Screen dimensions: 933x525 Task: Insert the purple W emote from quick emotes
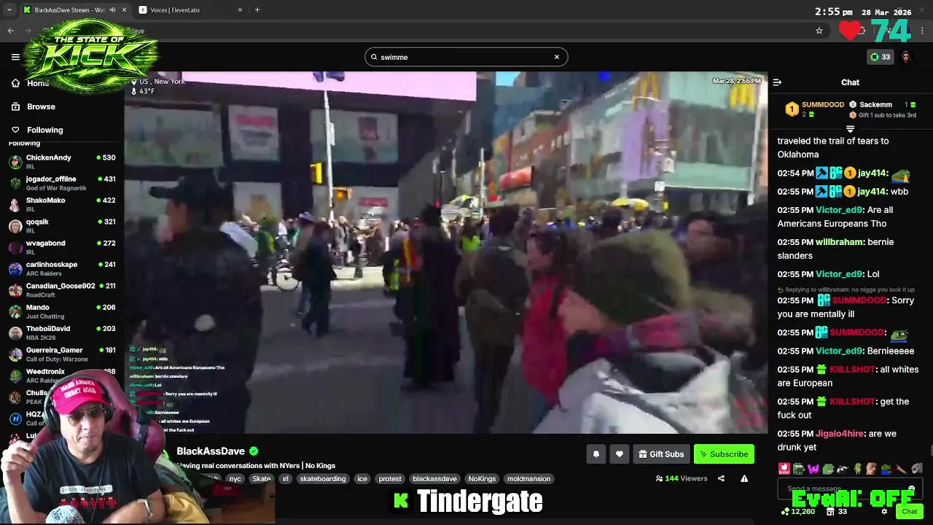click(813, 468)
